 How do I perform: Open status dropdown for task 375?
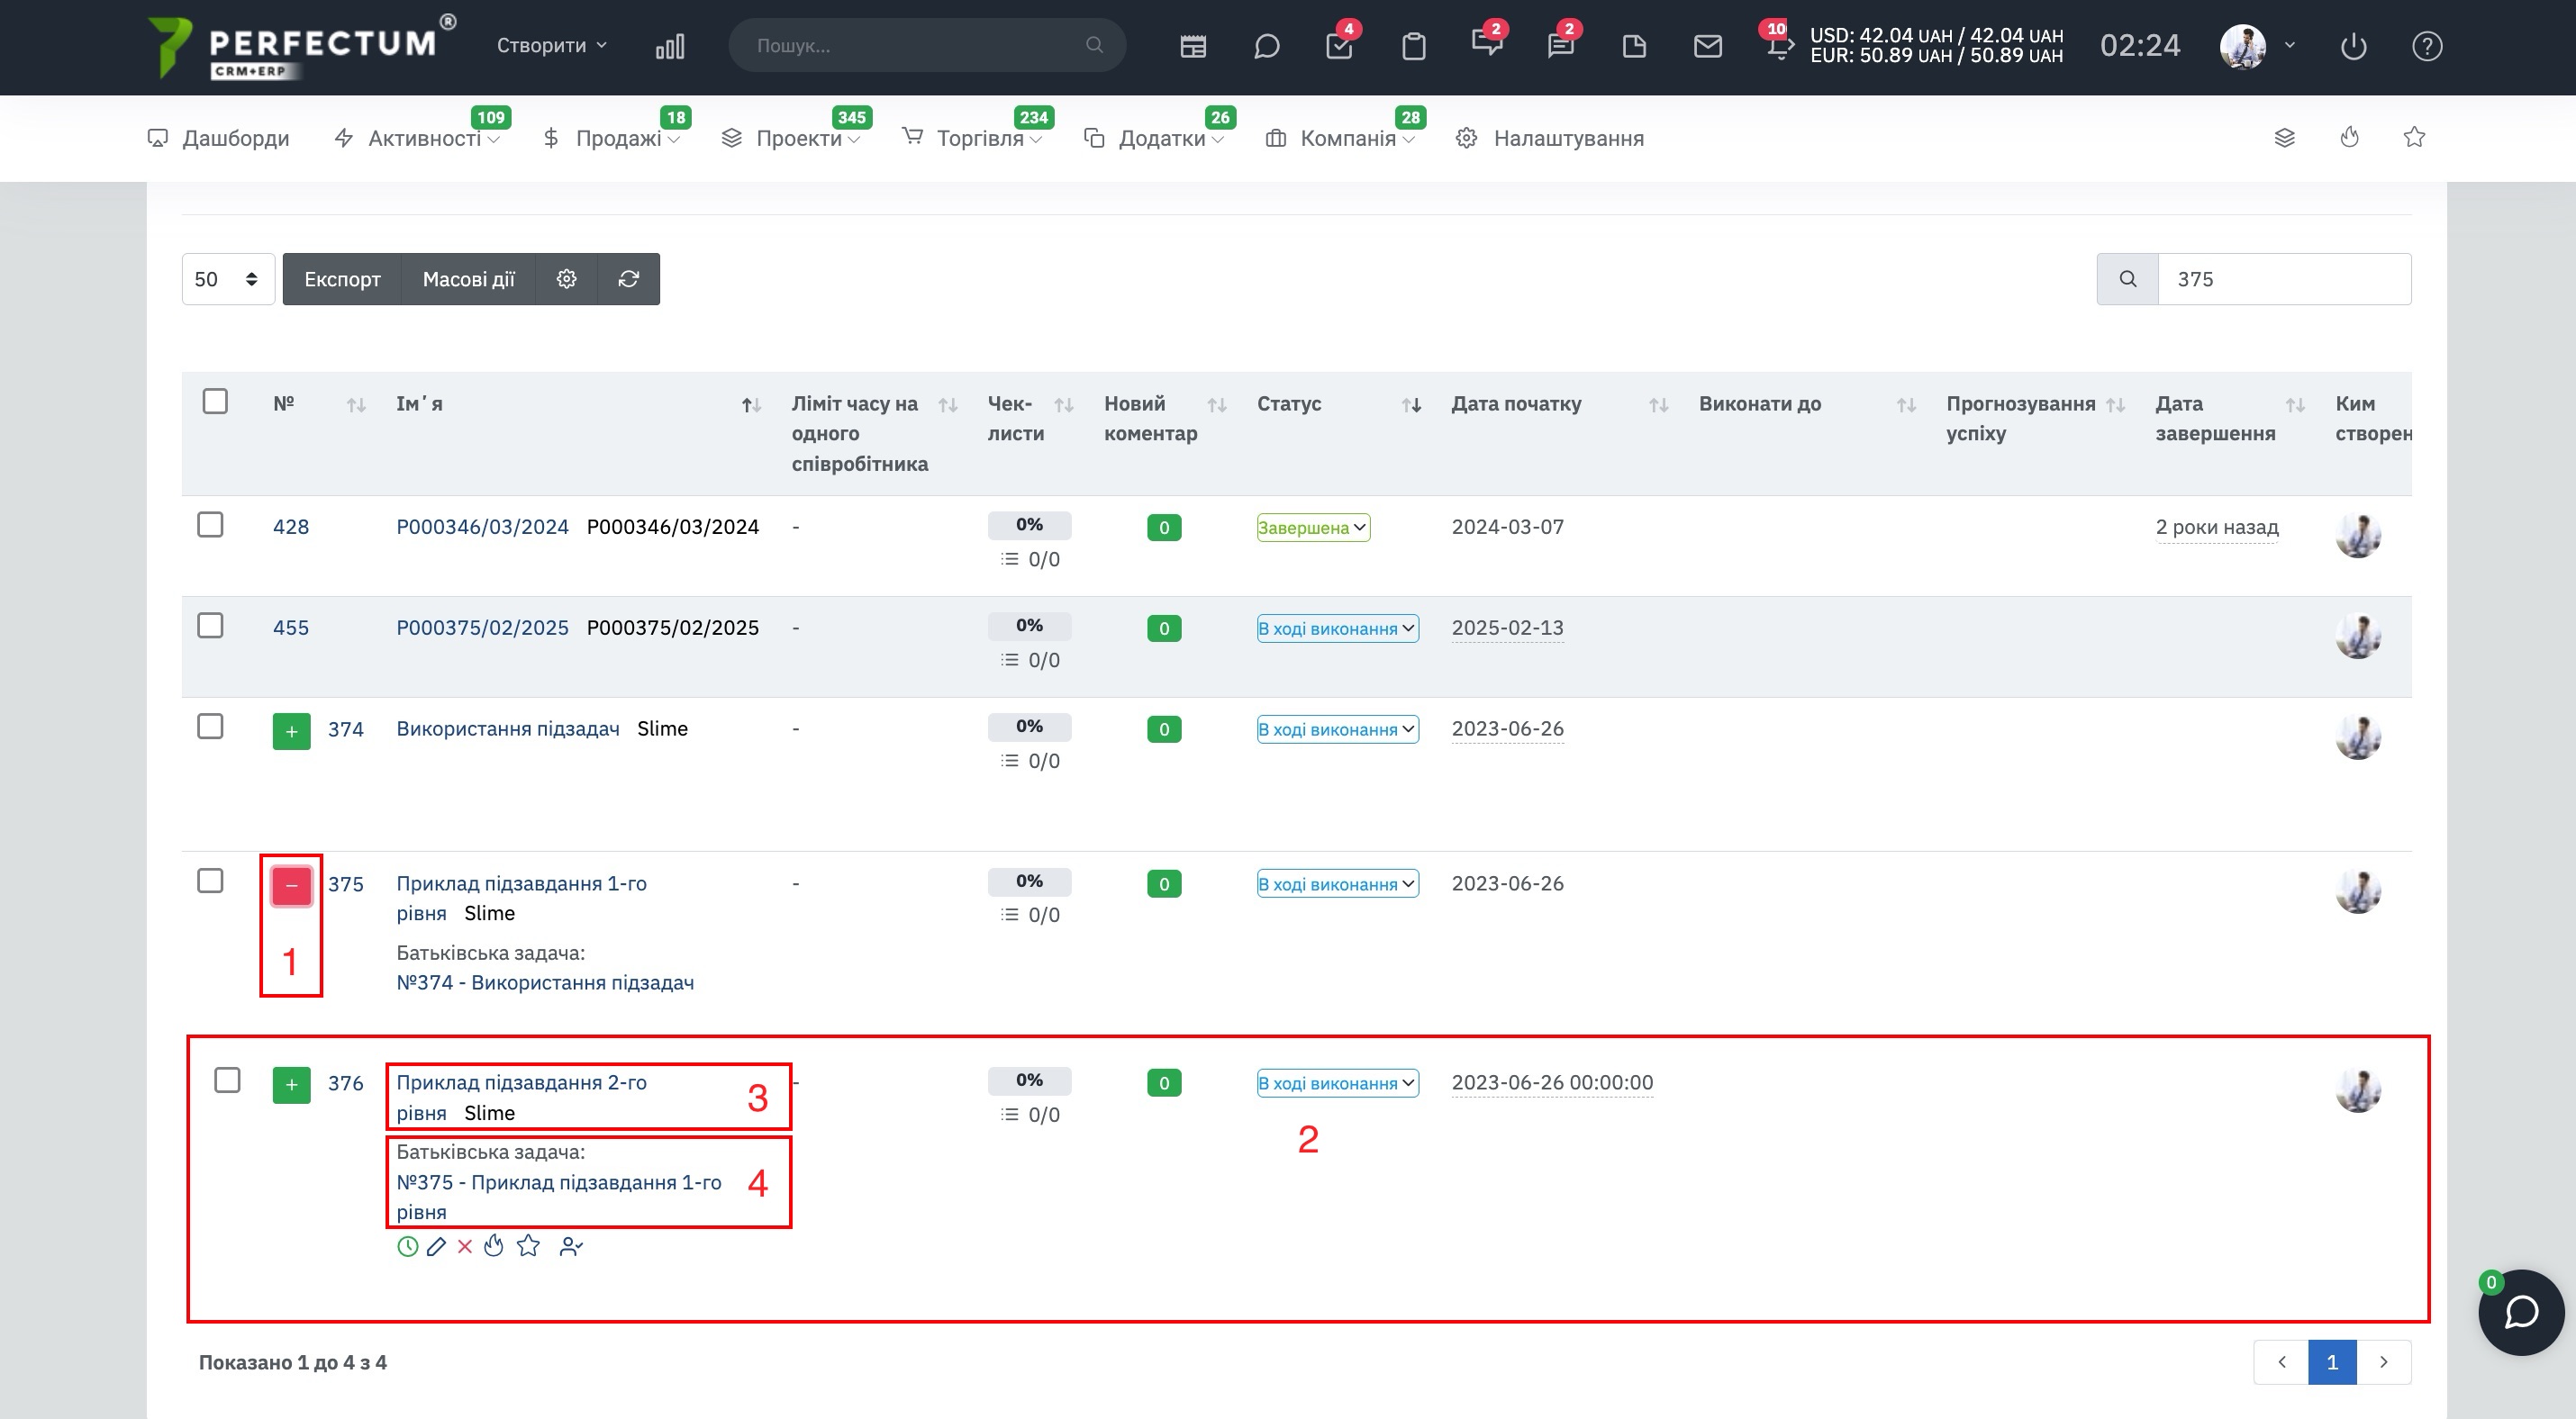[x=1338, y=884]
